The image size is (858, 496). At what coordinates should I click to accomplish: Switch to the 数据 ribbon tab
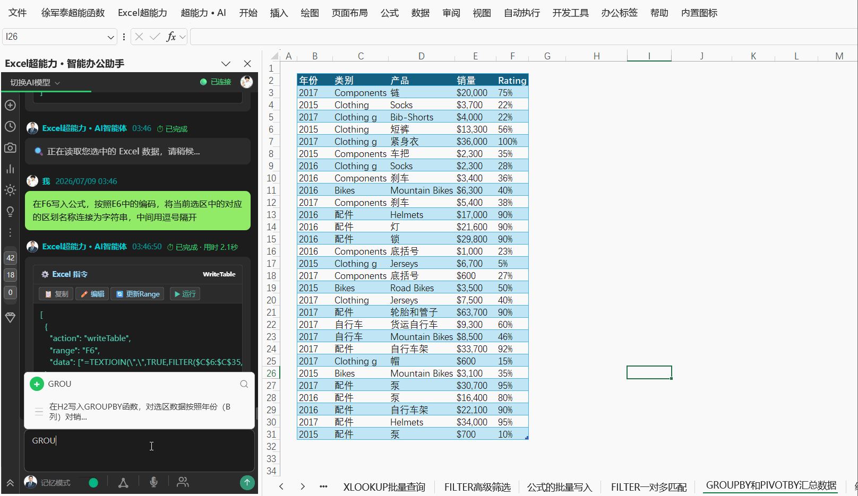pos(420,13)
